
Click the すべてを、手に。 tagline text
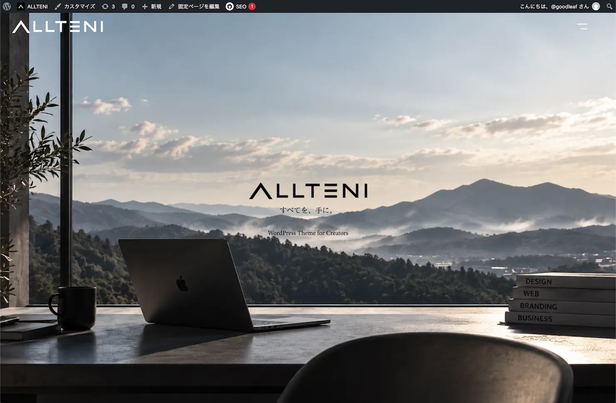click(307, 210)
